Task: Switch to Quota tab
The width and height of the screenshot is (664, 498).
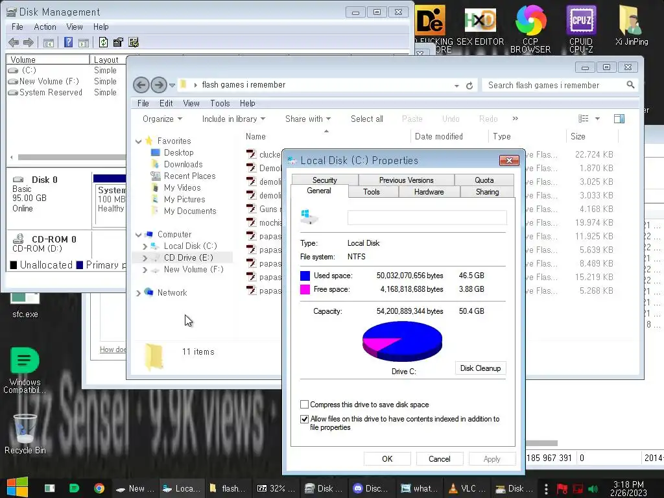Action: 484,180
